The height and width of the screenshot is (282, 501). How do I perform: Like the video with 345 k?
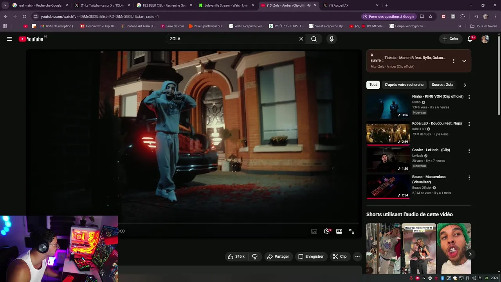click(x=236, y=257)
